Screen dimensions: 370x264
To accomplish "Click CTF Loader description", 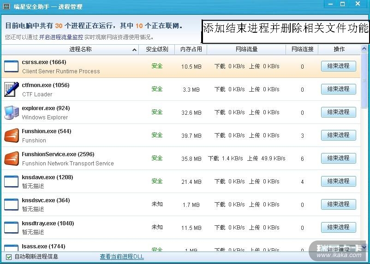I will coord(37,94).
